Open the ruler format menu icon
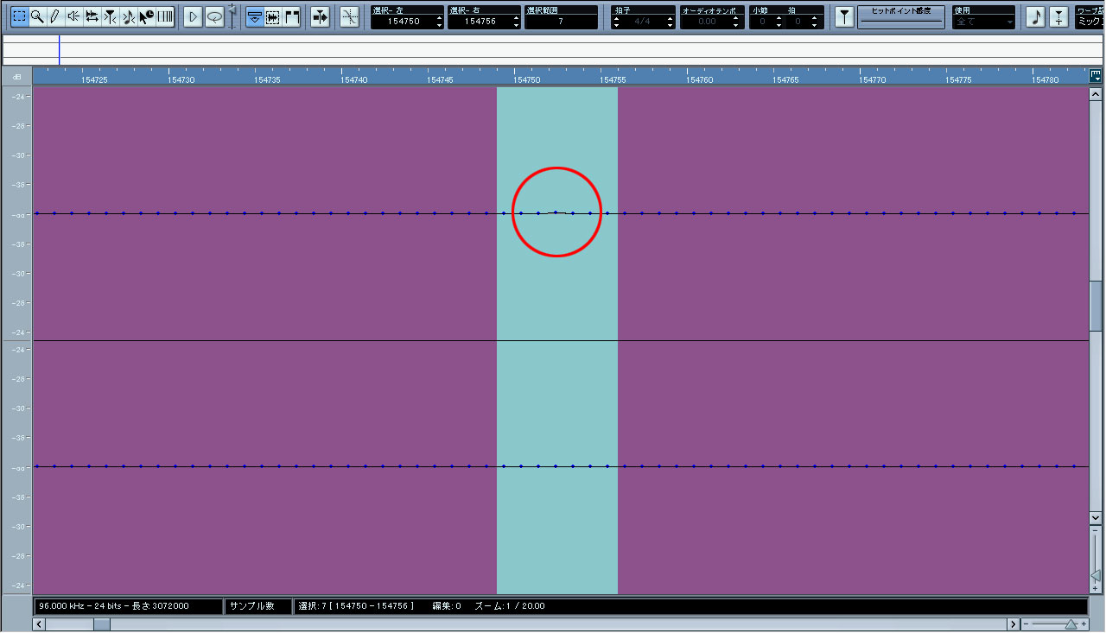 pyautogui.click(x=1096, y=77)
